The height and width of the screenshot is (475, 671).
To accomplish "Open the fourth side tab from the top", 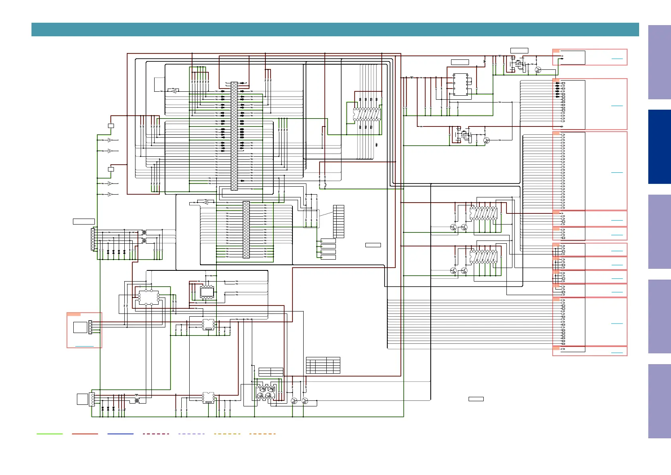I will pyautogui.click(x=659, y=317).
